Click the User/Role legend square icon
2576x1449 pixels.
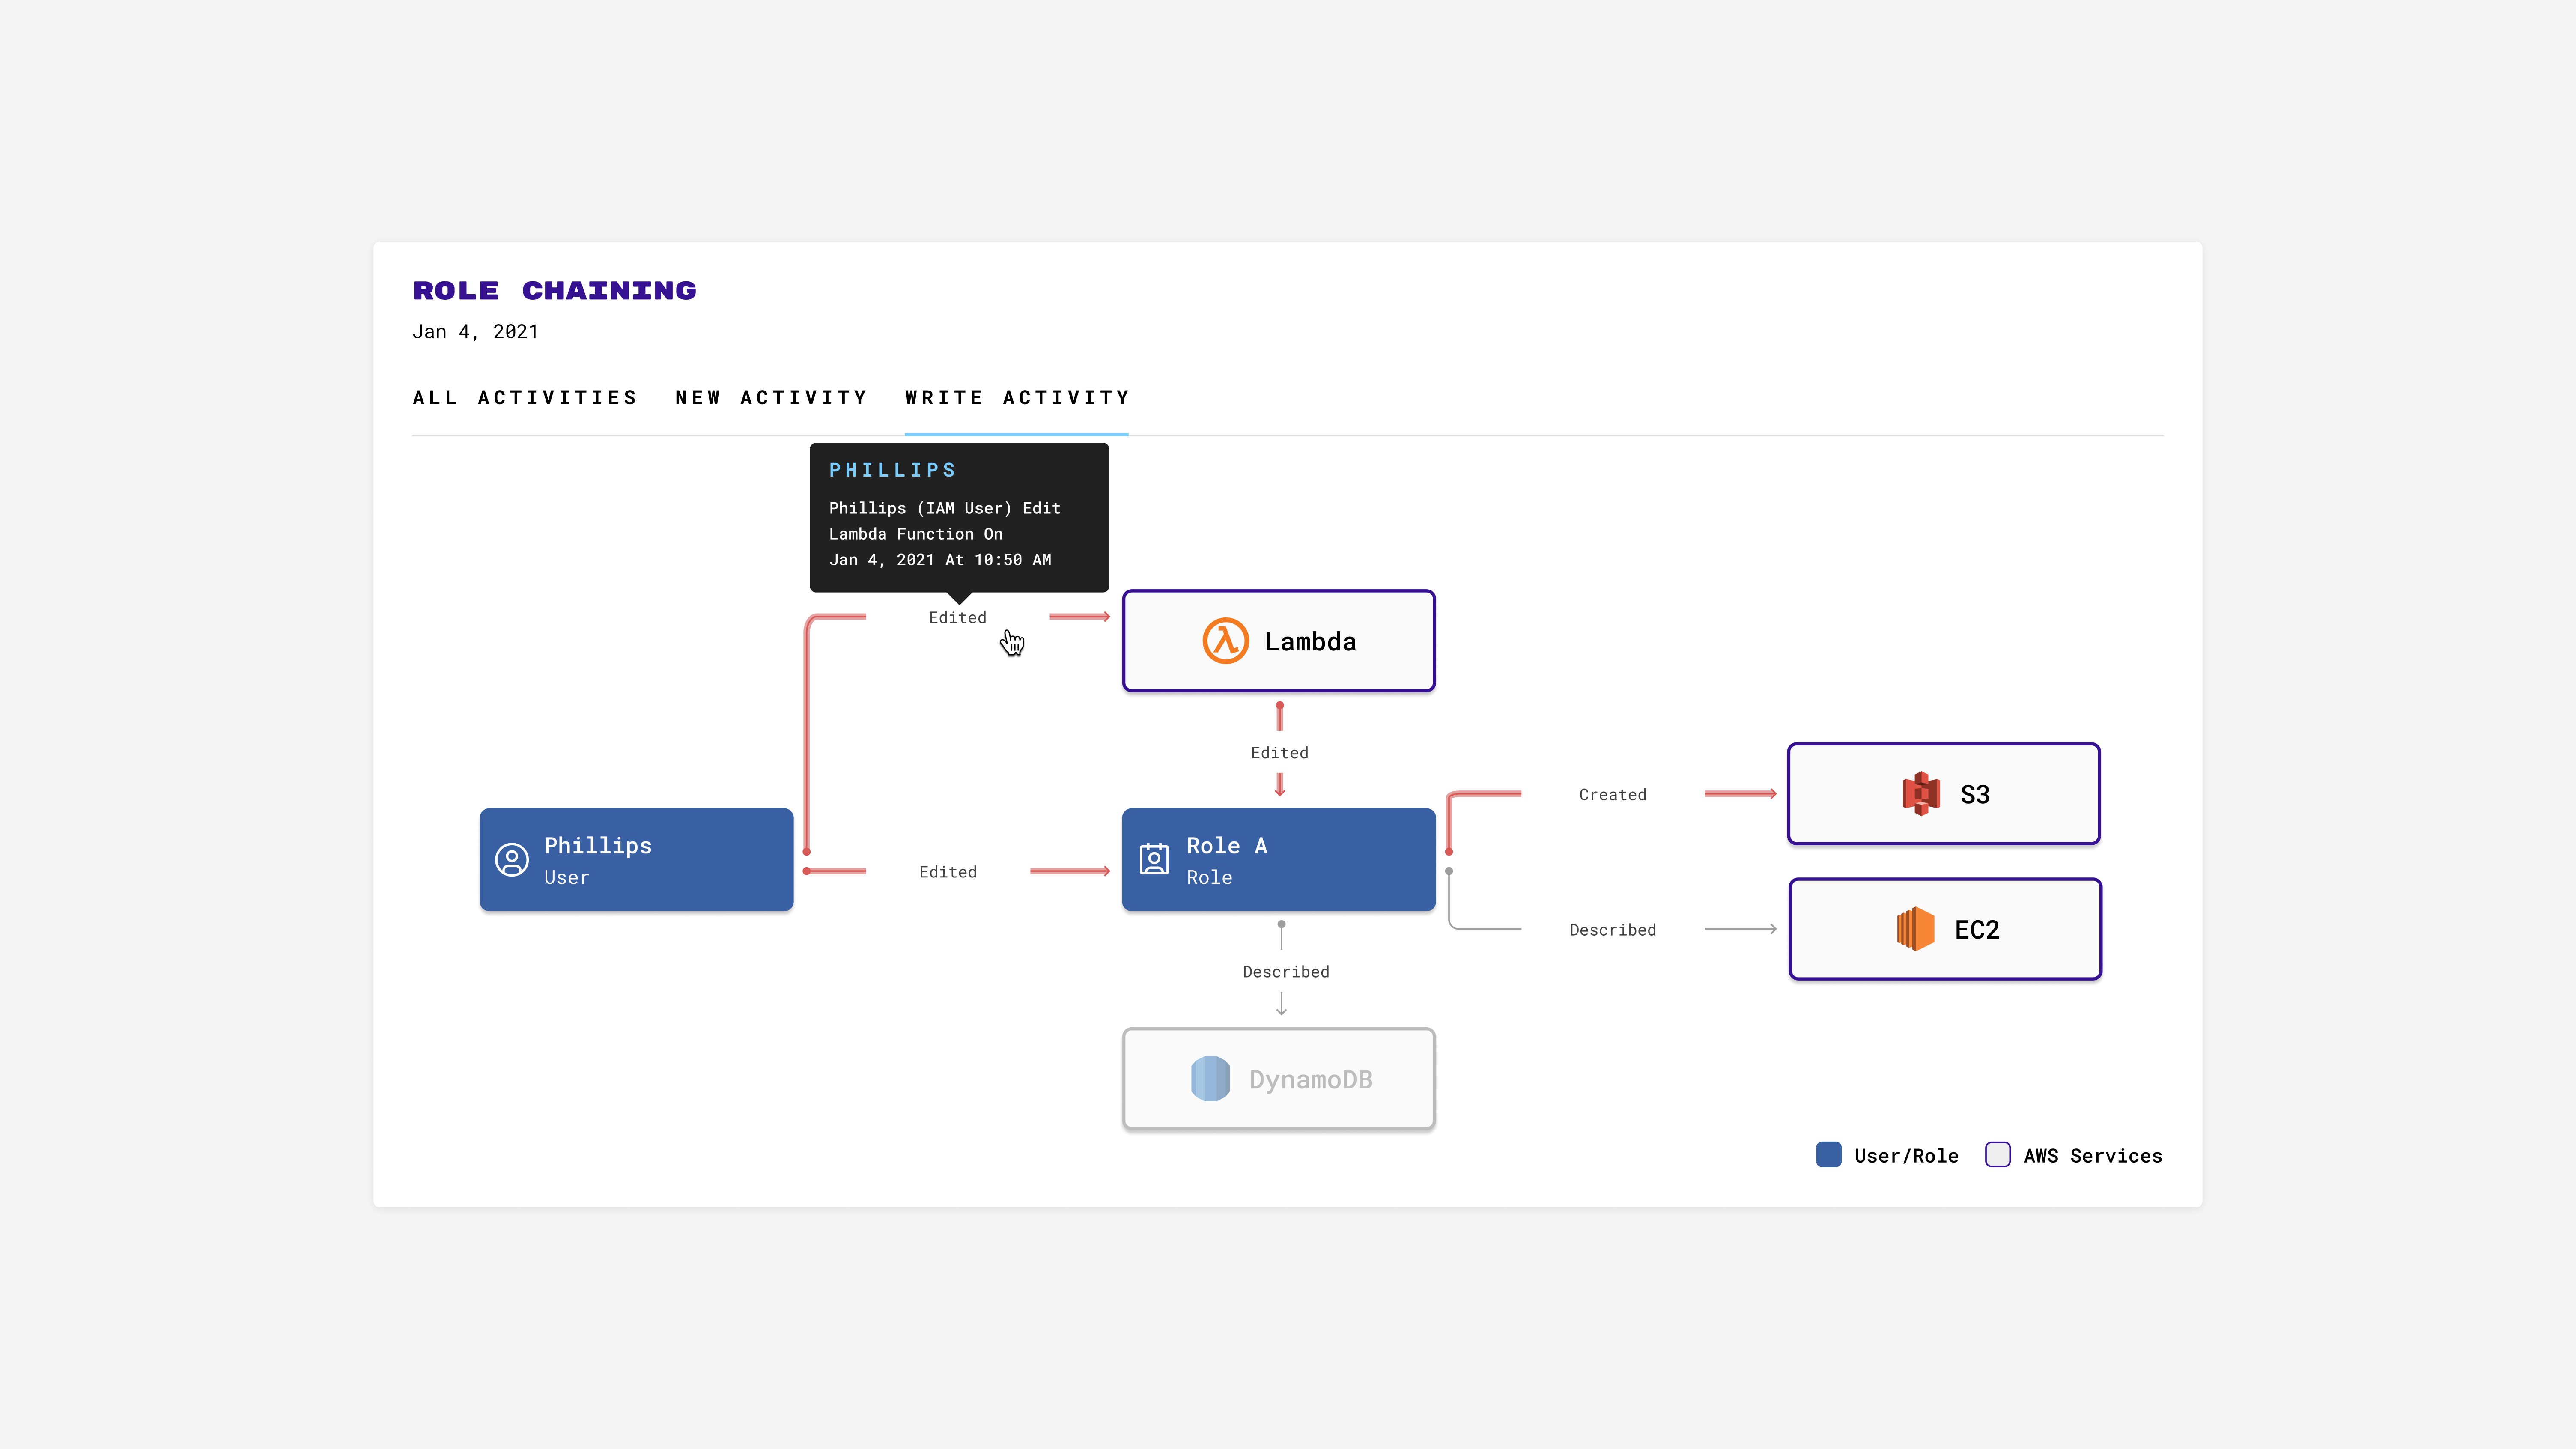coord(1828,1154)
